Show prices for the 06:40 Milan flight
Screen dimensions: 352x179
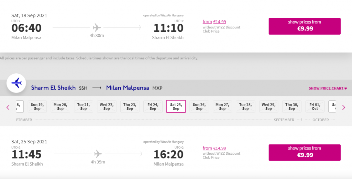305,26
